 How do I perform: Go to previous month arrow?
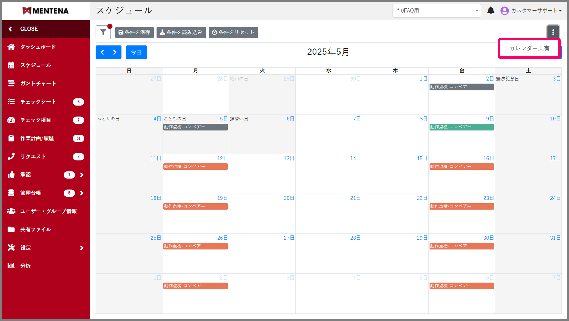tap(102, 52)
